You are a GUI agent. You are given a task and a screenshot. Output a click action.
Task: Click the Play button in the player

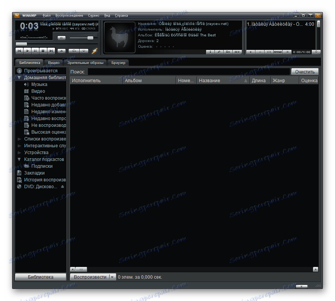tap(27, 51)
